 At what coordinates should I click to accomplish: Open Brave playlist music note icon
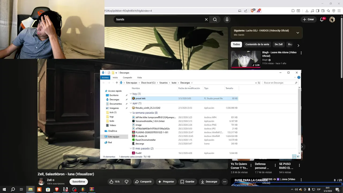pos(312,11)
